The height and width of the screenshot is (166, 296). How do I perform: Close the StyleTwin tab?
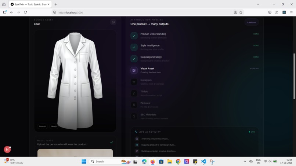click(48, 4)
